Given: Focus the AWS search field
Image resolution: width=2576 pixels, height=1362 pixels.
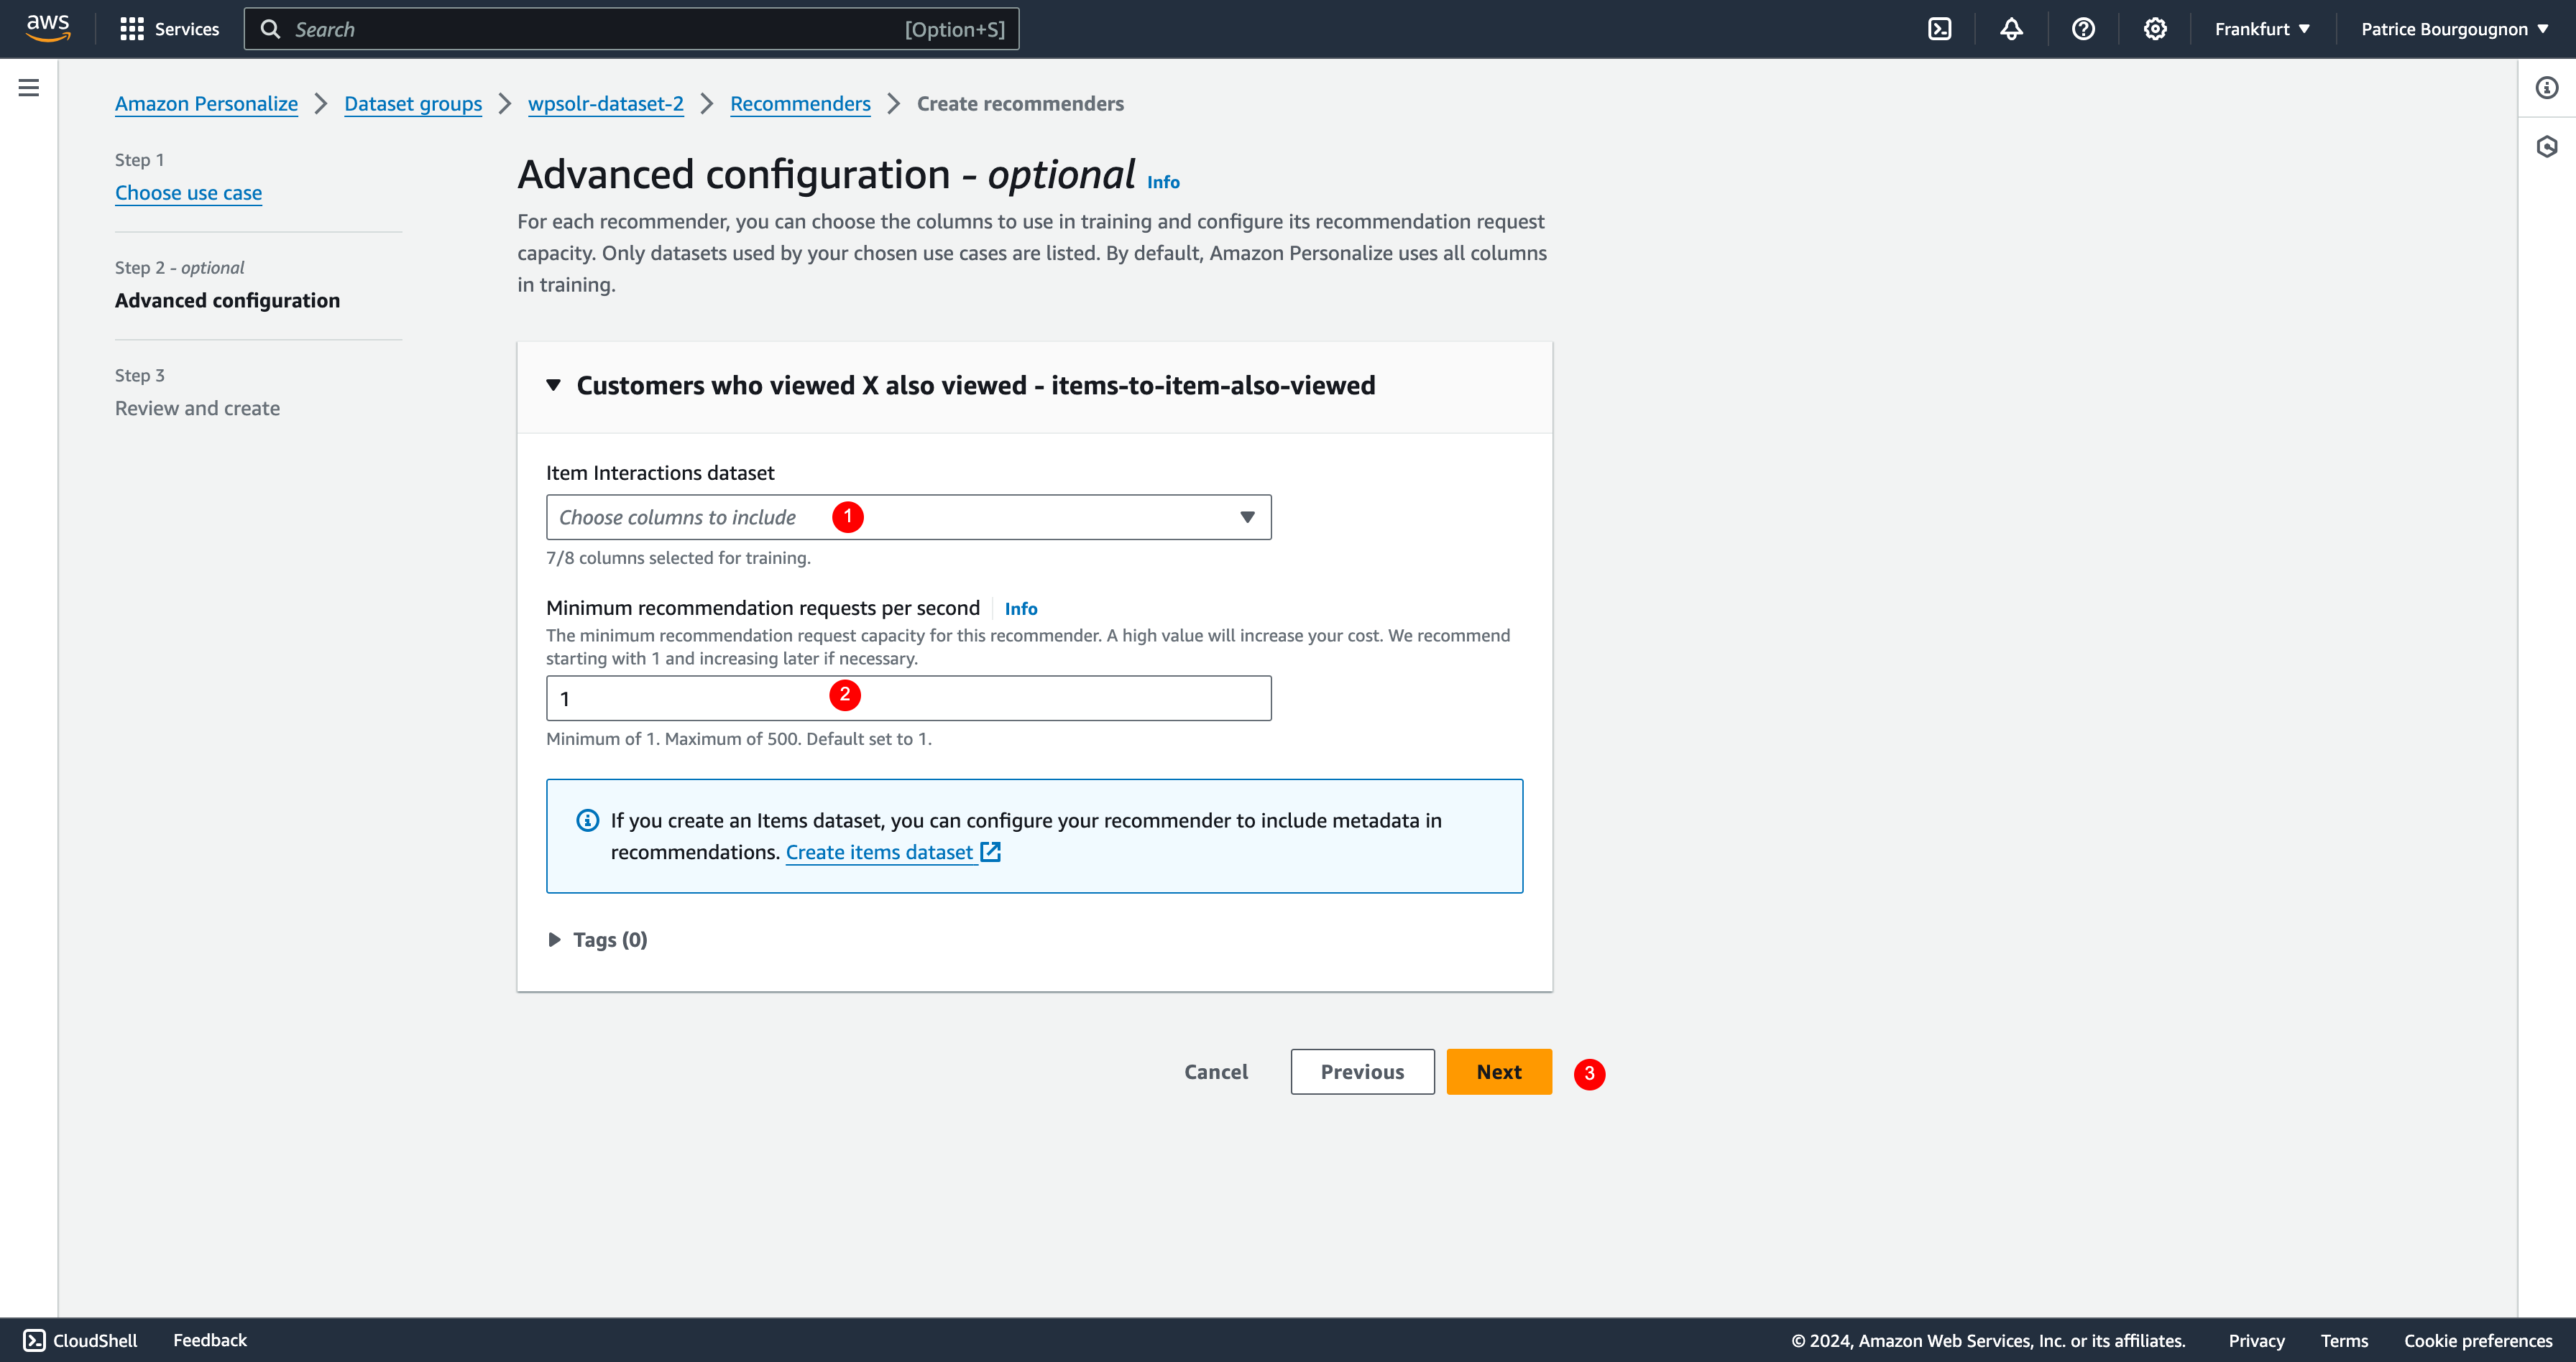Looking at the screenshot, I should [631, 29].
